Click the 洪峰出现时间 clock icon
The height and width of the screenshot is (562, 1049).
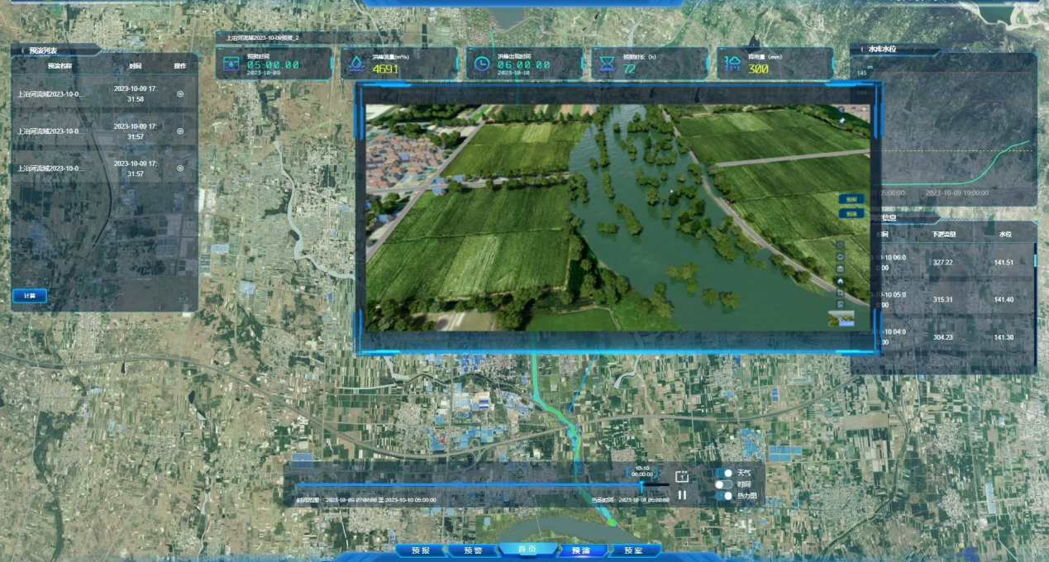pyautogui.click(x=481, y=64)
